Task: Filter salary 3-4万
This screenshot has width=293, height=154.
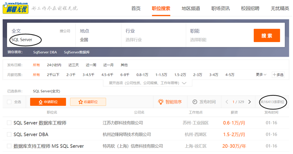Action: (x=214, y=75)
